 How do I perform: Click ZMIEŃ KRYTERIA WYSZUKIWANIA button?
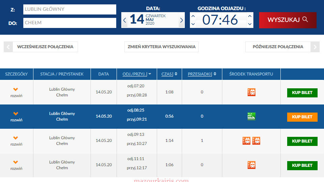[x=161, y=47]
